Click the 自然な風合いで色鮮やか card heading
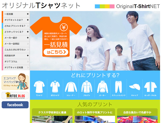 click(137, 112)
